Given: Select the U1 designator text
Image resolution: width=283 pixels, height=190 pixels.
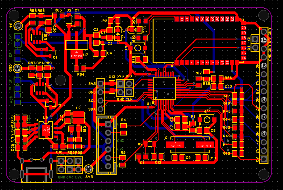Looking at the screenshot, I should click(149, 104).
